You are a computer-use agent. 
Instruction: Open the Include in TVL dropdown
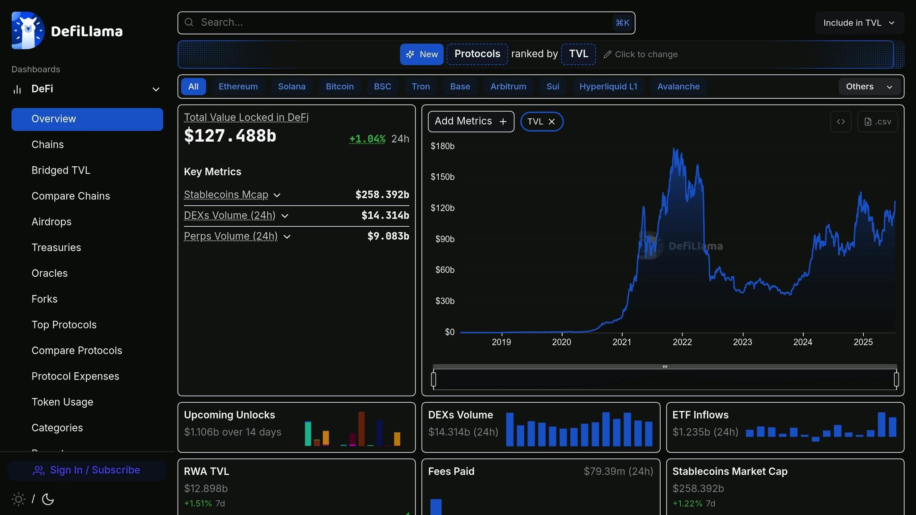tap(859, 23)
